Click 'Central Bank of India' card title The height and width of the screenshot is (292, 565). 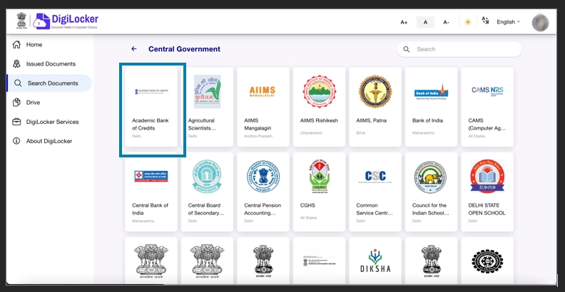pyautogui.click(x=151, y=209)
